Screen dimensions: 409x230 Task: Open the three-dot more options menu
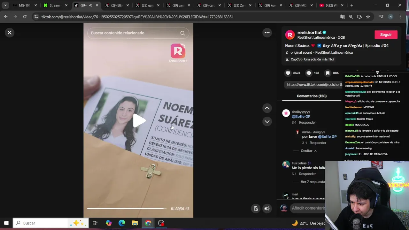click(267, 33)
